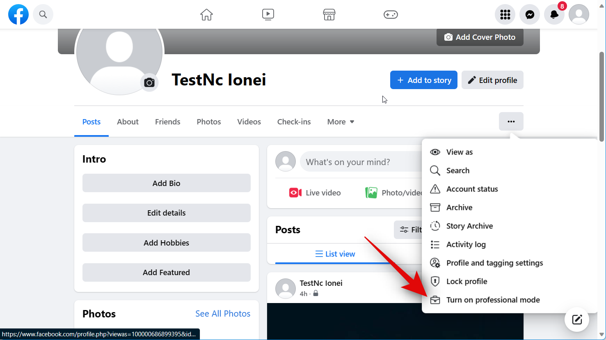
Task: Open account menu from profile avatar
Action: (579, 15)
